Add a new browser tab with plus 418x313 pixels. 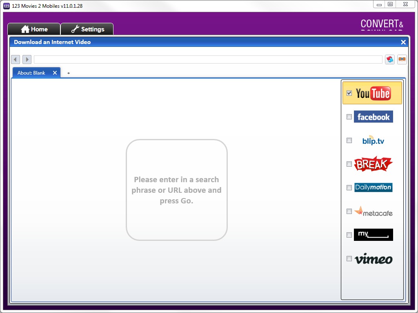(x=69, y=73)
